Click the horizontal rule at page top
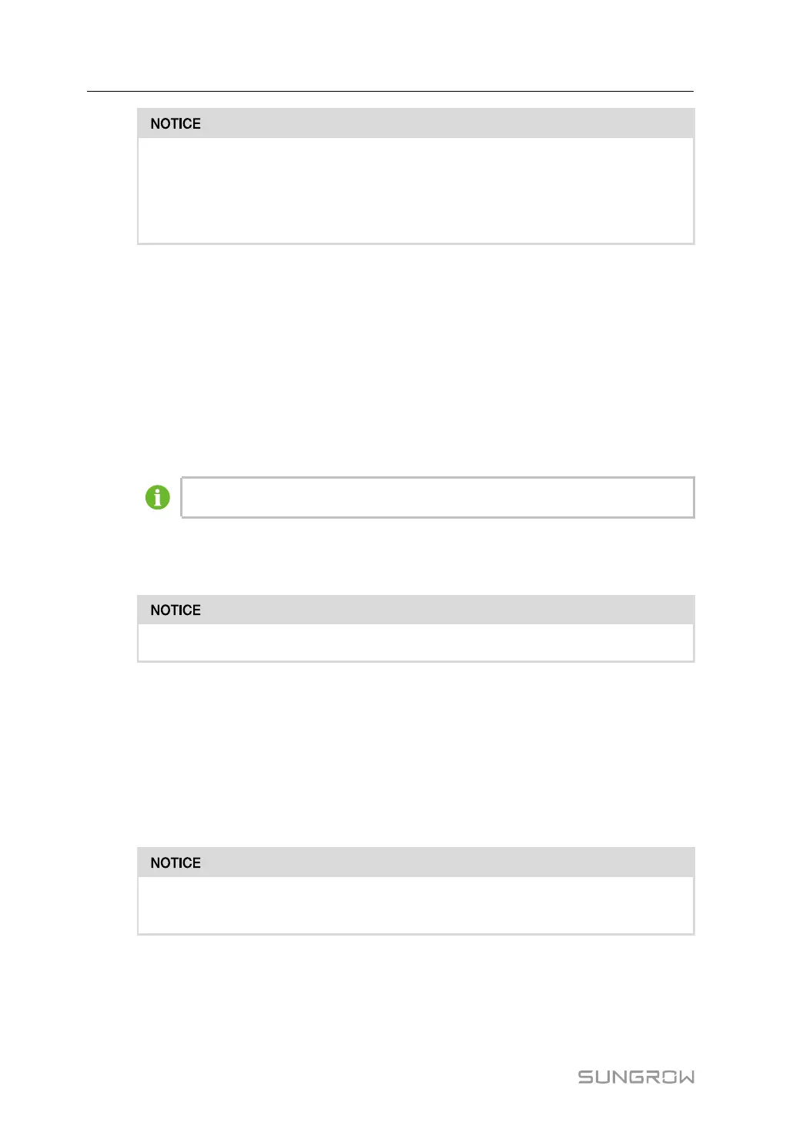Image resolution: width=803 pixels, height=1136 pixels. pos(390,91)
